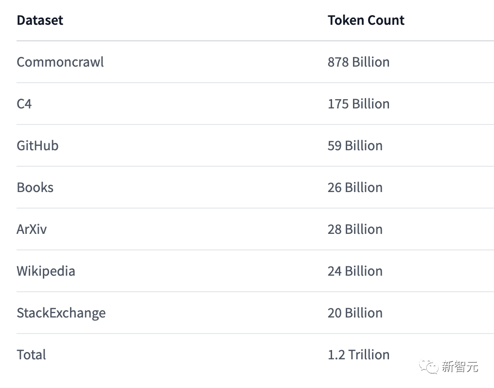Click the 59 Billion token value
The height and width of the screenshot is (388, 494).
(x=355, y=146)
